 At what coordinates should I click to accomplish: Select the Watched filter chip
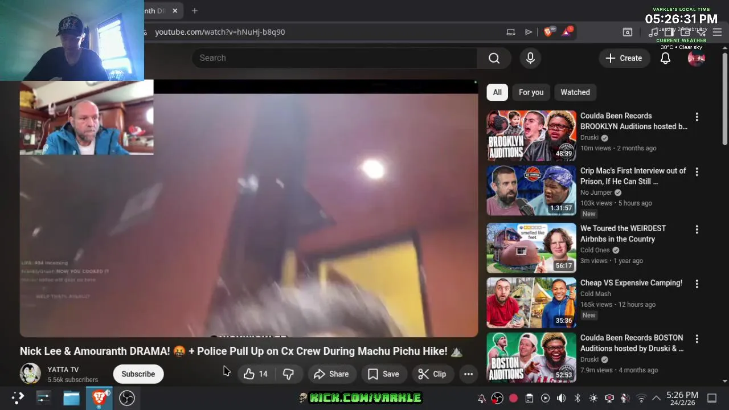pyautogui.click(x=575, y=92)
